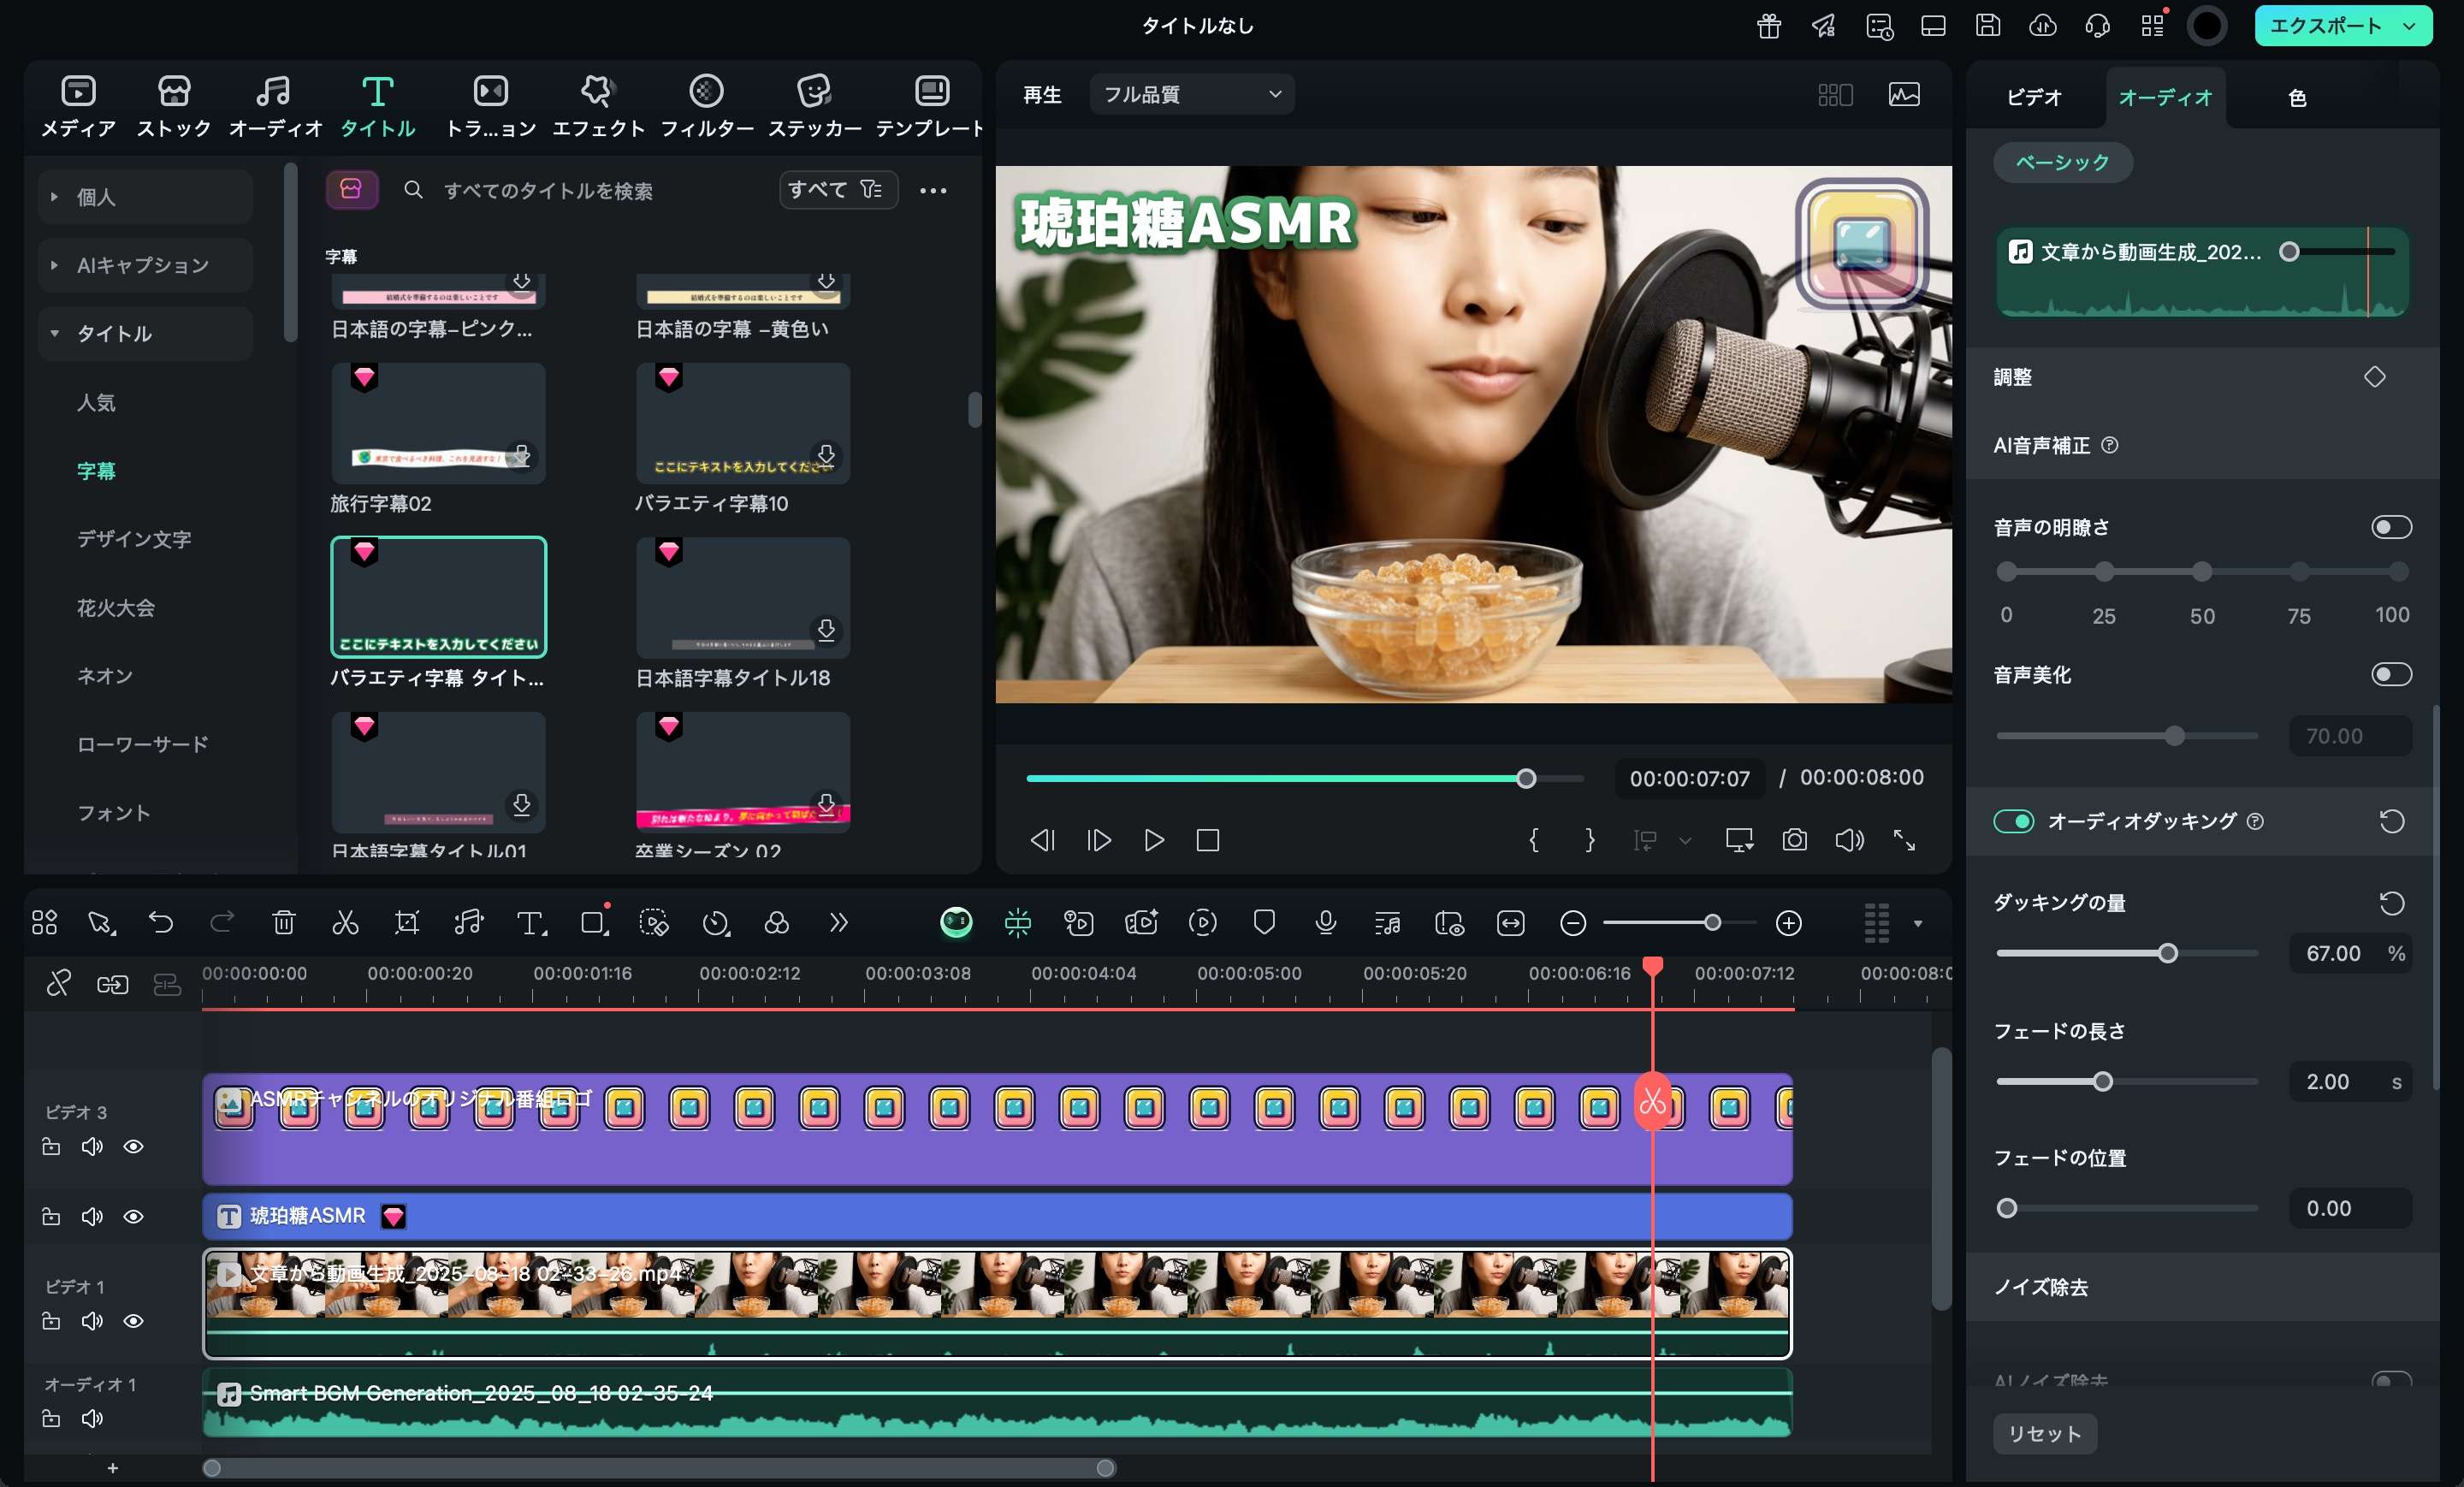Click the undo icon in timeline toolbar

tap(161, 922)
